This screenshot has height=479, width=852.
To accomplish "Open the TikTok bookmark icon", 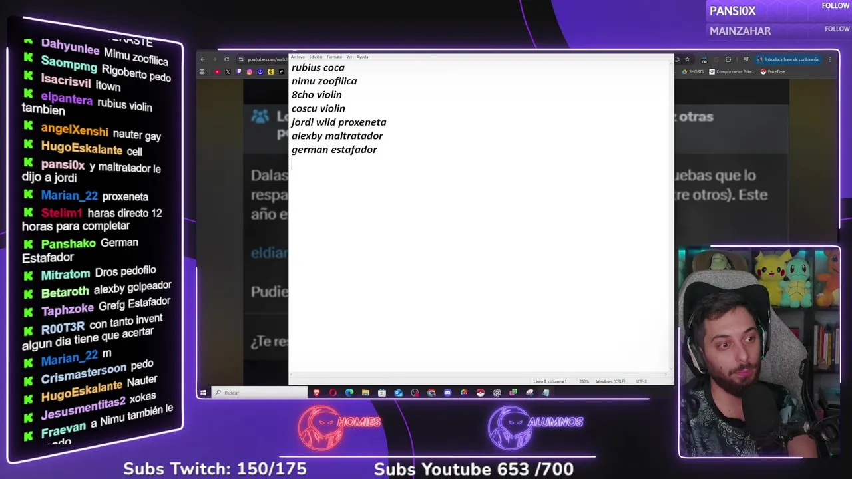I will 282,71.
